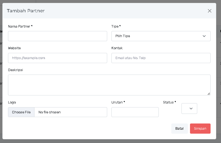221x143 pixels.
Task: Click the Kontak email or phone field
Action: click(x=161, y=58)
